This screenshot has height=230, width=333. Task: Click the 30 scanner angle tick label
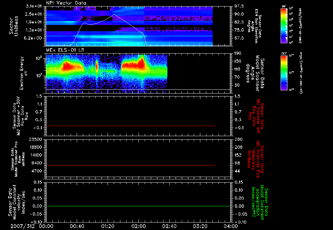coord(237,85)
